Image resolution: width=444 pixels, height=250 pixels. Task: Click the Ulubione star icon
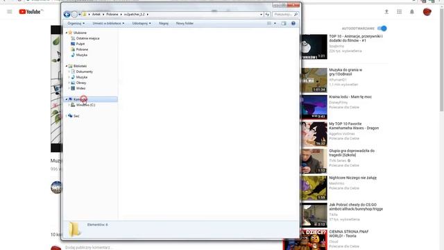(x=71, y=33)
